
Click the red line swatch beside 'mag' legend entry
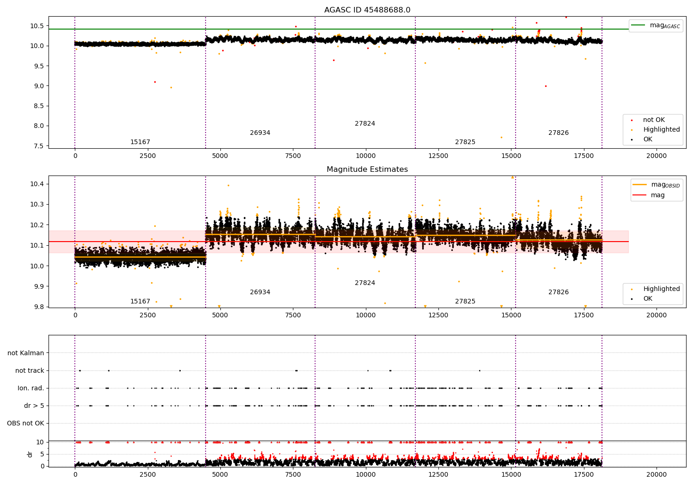(x=639, y=195)
